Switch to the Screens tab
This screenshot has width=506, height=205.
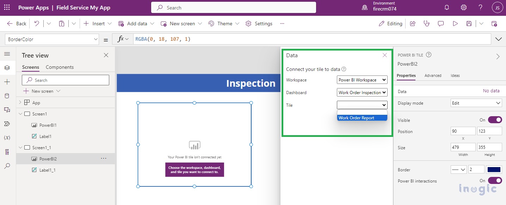click(x=31, y=67)
